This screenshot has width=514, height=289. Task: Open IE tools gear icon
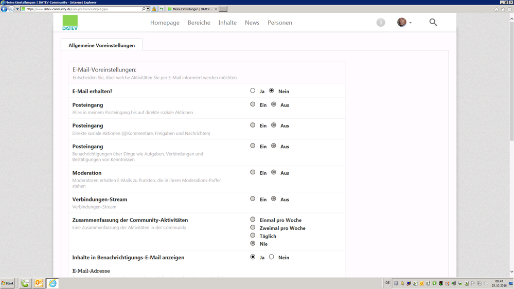point(509,9)
